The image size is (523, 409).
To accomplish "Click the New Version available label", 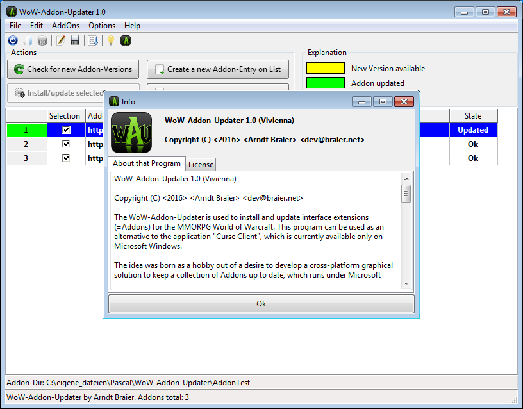I will click(x=388, y=69).
